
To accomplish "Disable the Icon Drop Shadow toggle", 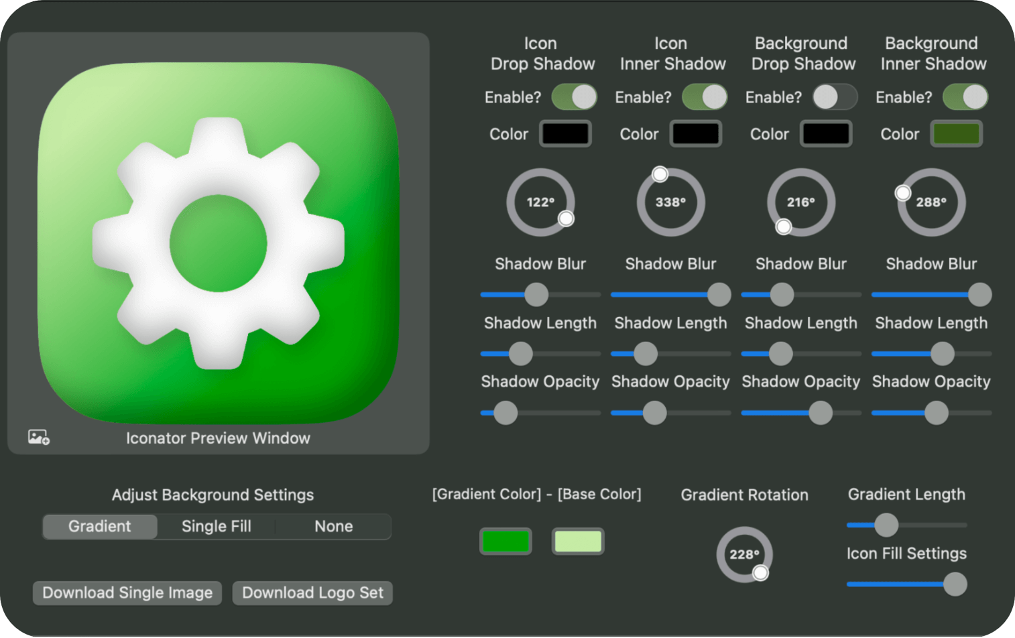I will click(575, 97).
